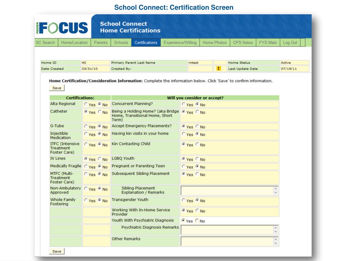Select the checked Yes for IV Lines
This screenshot has width=348, height=261.
(86, 159)
